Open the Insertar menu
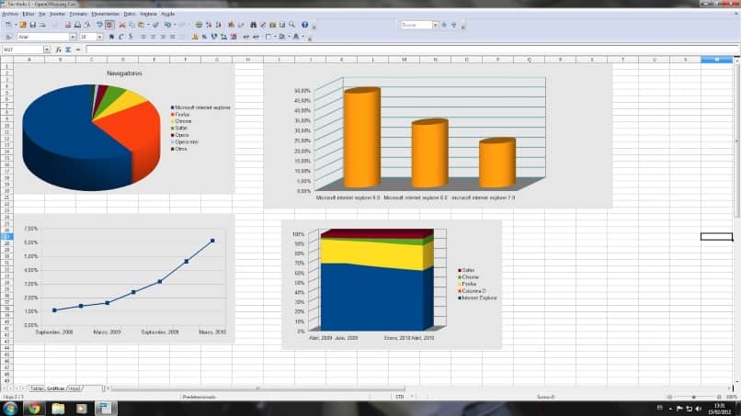 (x=58, y=14)
